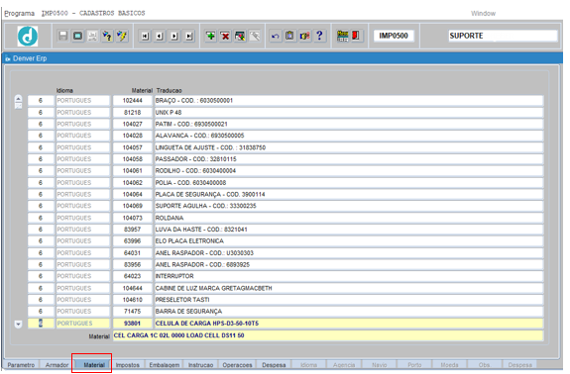
Task: Select 'POLIA - COD. 6030400008' row
Action: [x=349, y=183]
